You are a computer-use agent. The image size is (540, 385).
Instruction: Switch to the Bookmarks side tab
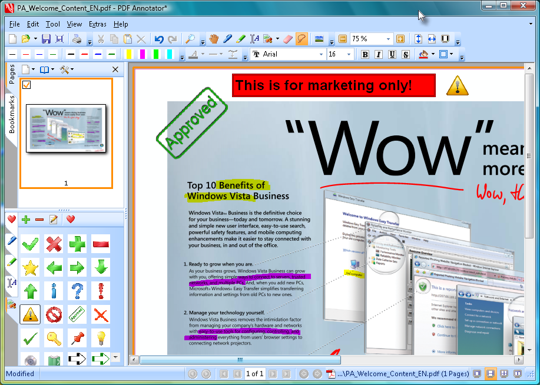[x=12, y=114]
